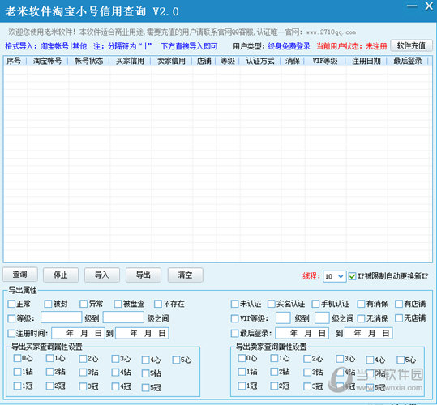Enable the 无店铺 checkbox
This screenshot has width=437, height=405.
(x=399, y=318)
